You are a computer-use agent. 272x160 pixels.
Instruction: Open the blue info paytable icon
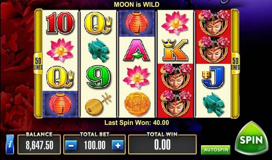click(10, 144)
